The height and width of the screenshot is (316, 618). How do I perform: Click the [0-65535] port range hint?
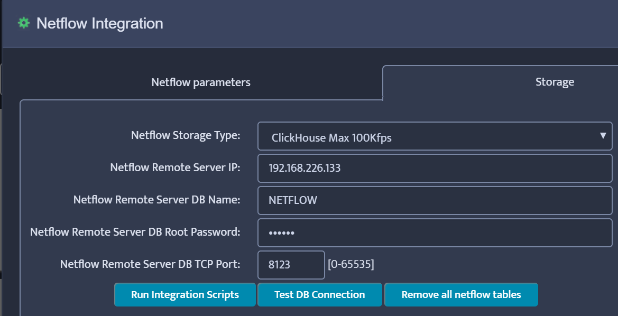351,264
